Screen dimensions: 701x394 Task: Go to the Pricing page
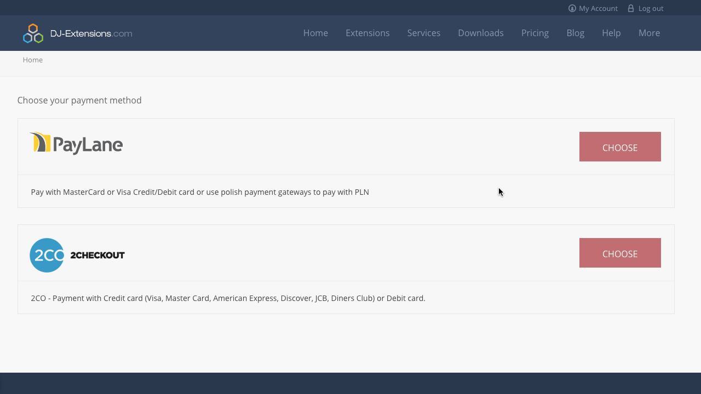point(535,33)
